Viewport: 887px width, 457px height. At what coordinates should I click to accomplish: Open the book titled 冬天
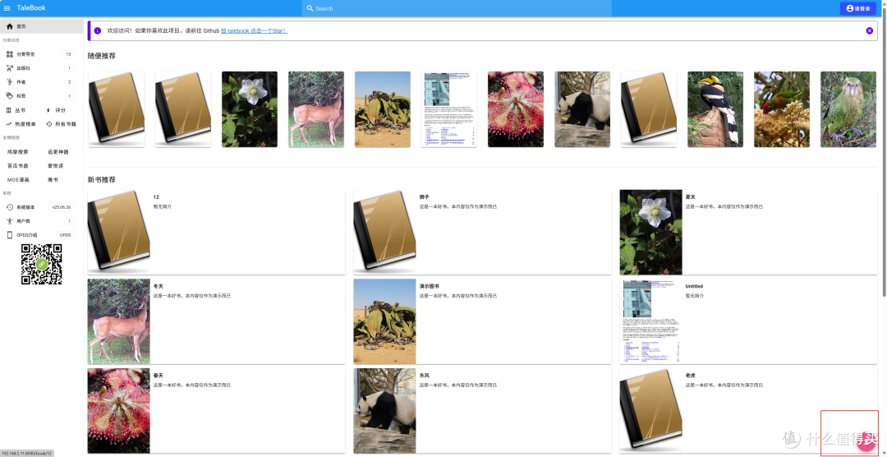coord(216,321)
